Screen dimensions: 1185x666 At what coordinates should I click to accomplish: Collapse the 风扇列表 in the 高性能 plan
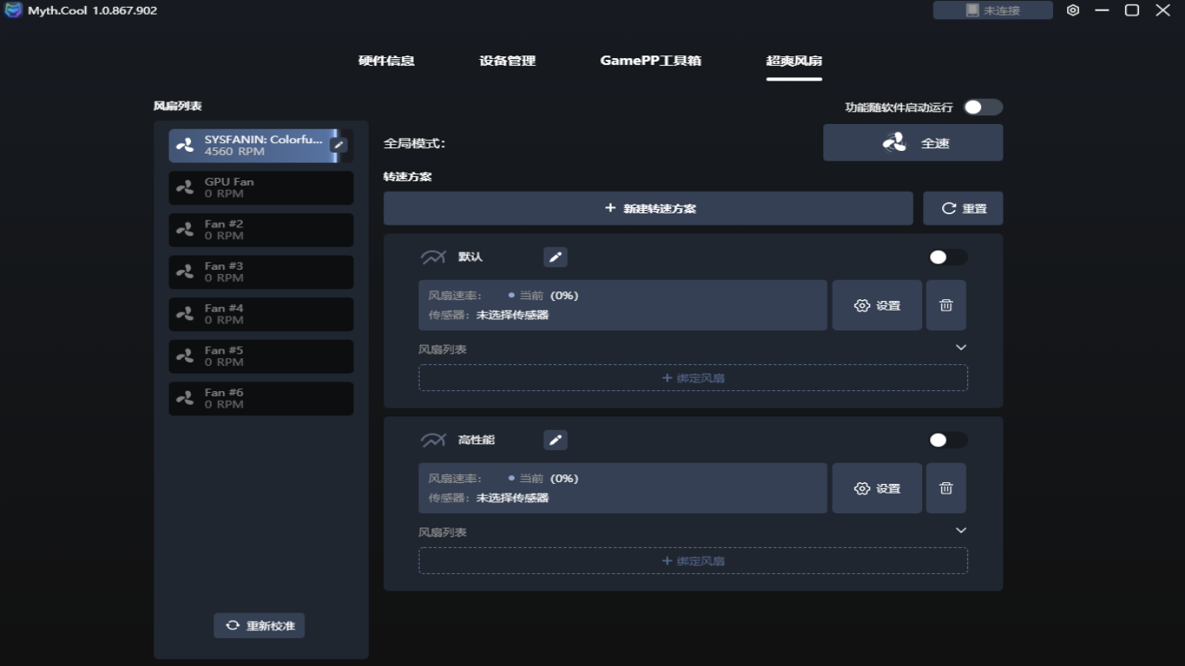click(960, 529)
